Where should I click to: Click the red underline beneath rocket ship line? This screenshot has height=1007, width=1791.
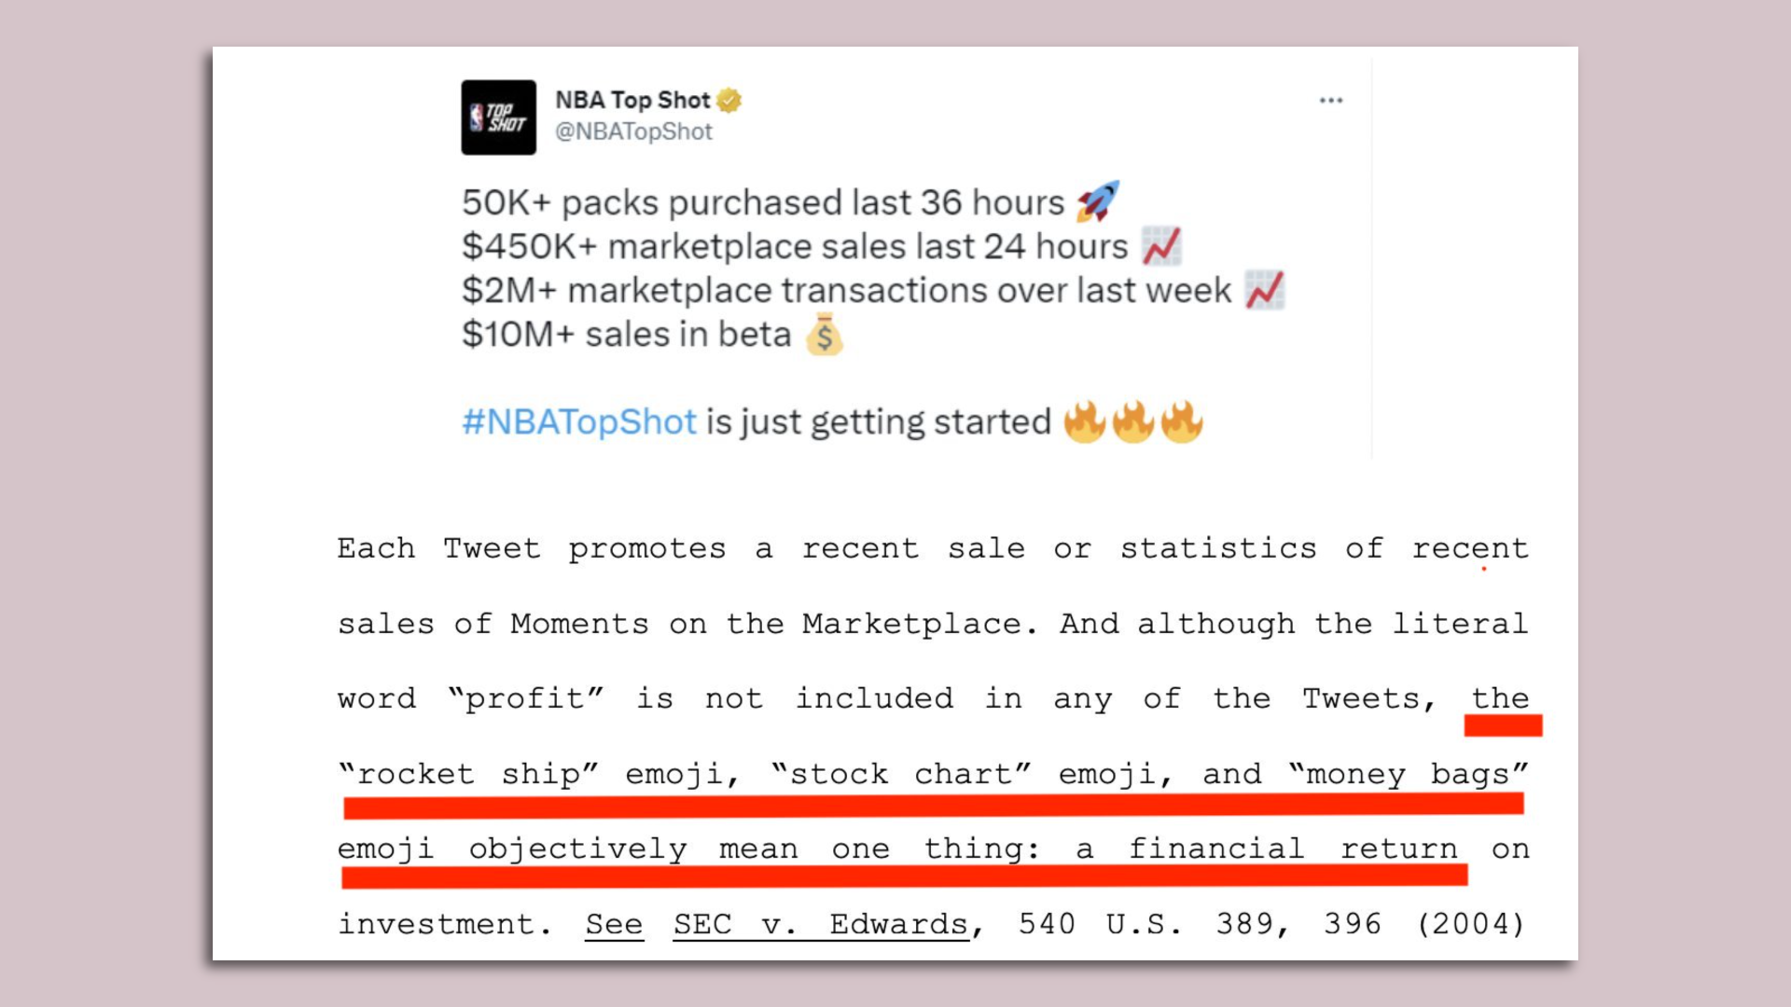pos(933,806)
